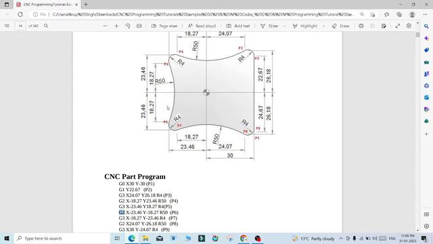Click the highlighted G2 code word

122,212
